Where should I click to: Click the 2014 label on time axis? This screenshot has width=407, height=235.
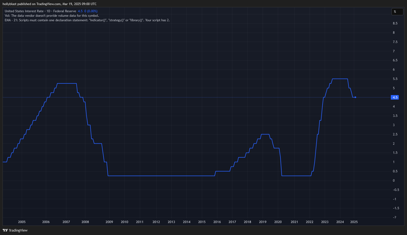tap(187, 222)
